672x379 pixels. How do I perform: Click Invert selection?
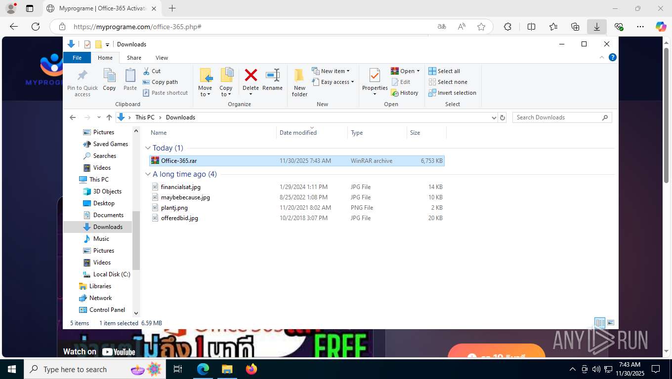pyautogui.click(x=452, y=93)
